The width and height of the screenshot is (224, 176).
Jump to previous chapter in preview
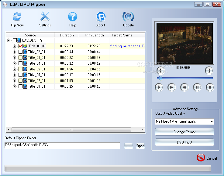pos(172,87)
